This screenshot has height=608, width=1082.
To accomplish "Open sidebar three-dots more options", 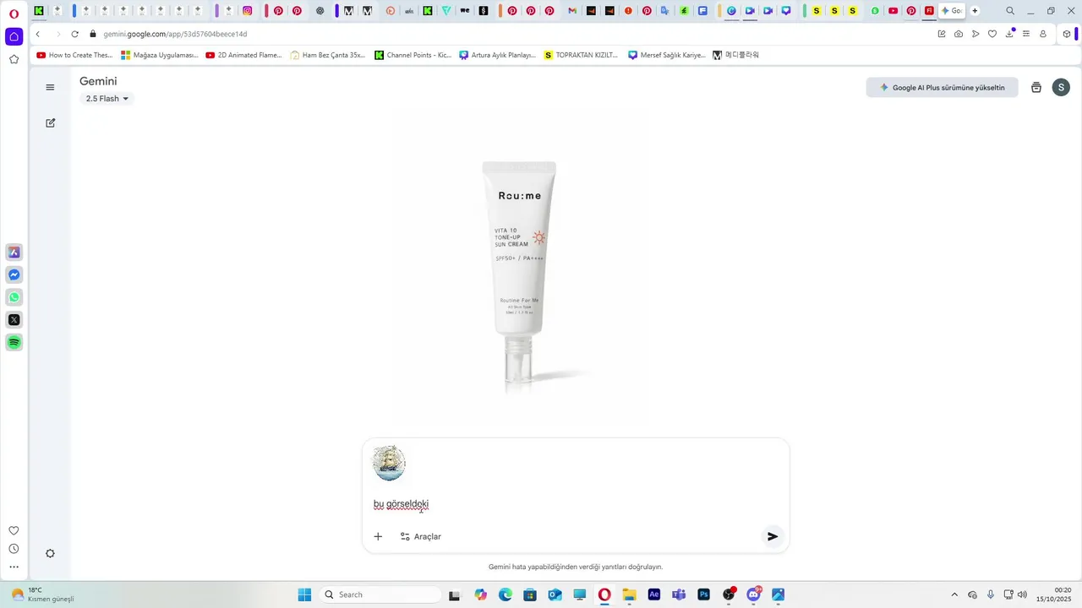I will (14, 567).
